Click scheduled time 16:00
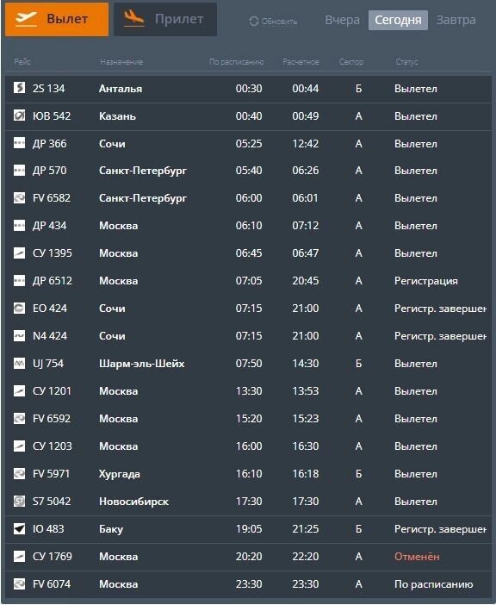Screen dimensions: 496x605 [249, 446]
